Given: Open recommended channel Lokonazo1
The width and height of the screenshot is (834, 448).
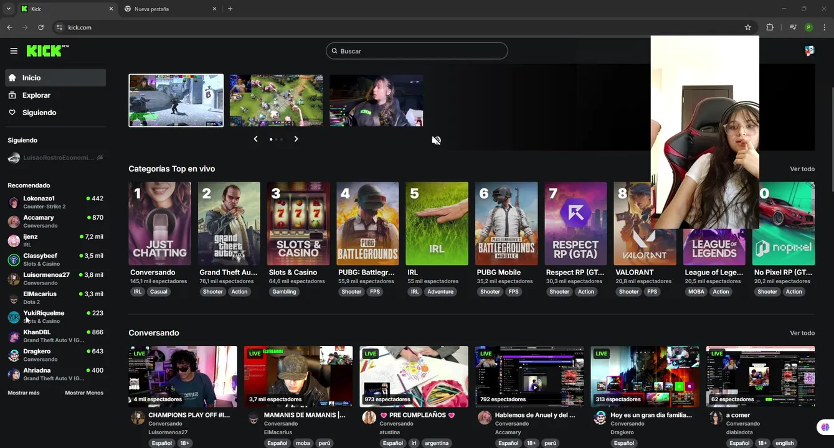Looking at the screenshot, I should tap(55, 202).
